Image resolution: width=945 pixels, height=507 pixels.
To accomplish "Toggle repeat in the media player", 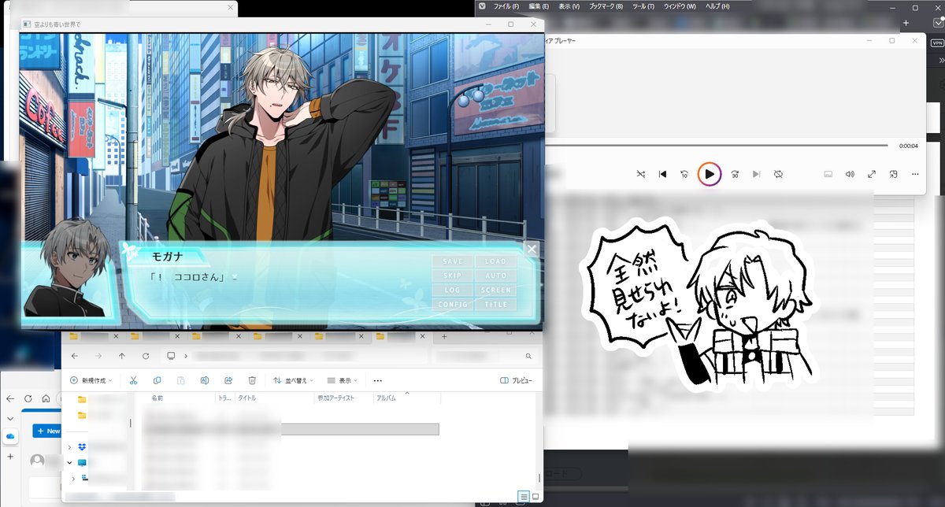I will [778, 174].
